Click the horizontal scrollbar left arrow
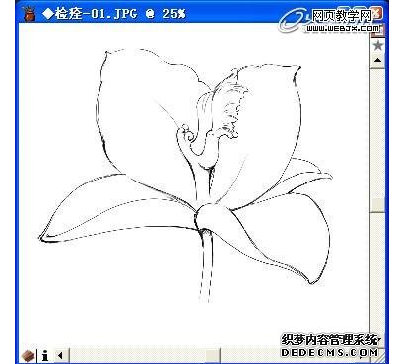The image size is (396, 364). (x=61, y=356)
